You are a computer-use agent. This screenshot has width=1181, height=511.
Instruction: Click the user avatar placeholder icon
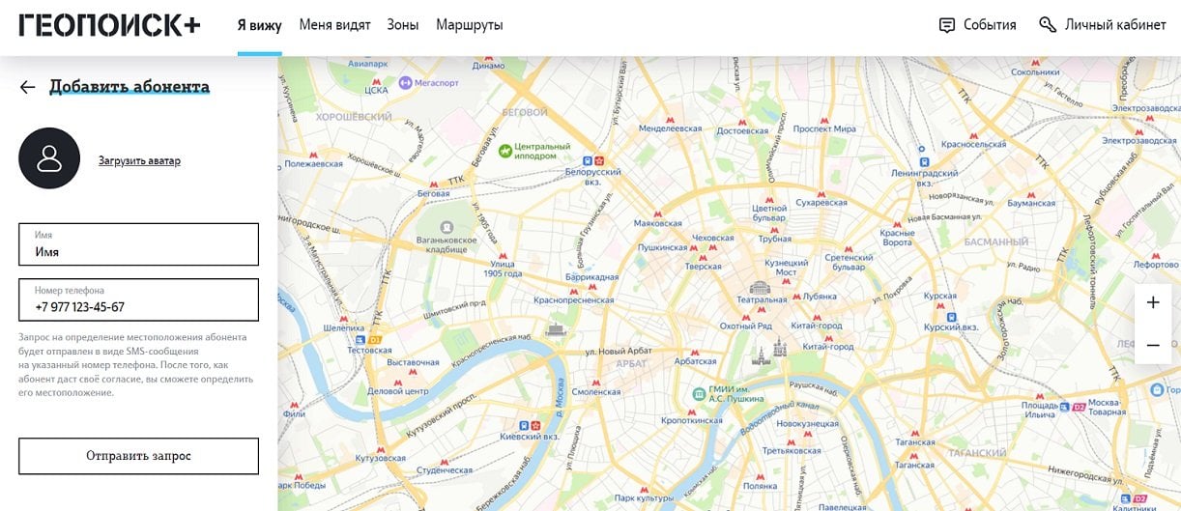pyautogui.click(x=49, y=158)
